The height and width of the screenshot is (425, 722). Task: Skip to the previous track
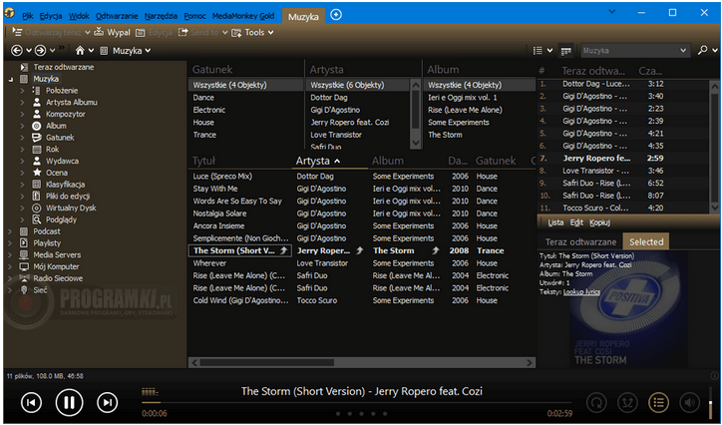(x=31, y=403)
